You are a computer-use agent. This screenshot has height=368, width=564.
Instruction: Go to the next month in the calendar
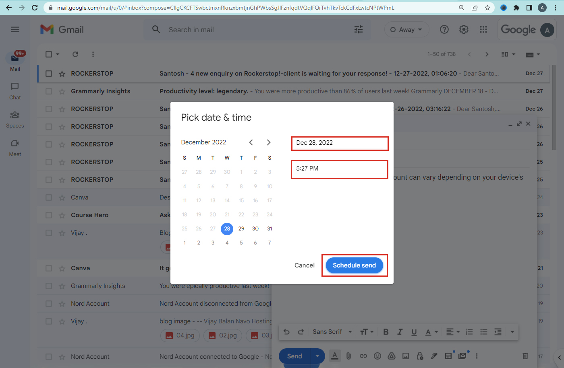(x=269, y=142)
